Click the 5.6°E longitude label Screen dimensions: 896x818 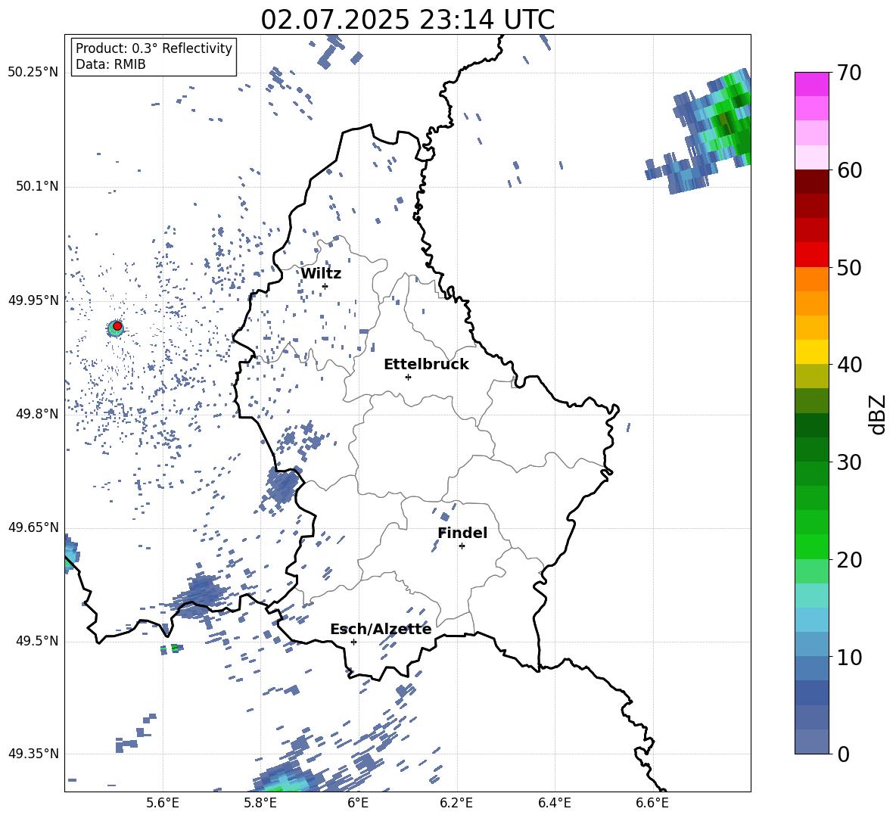pyautogui.click(x=163, y=803)
